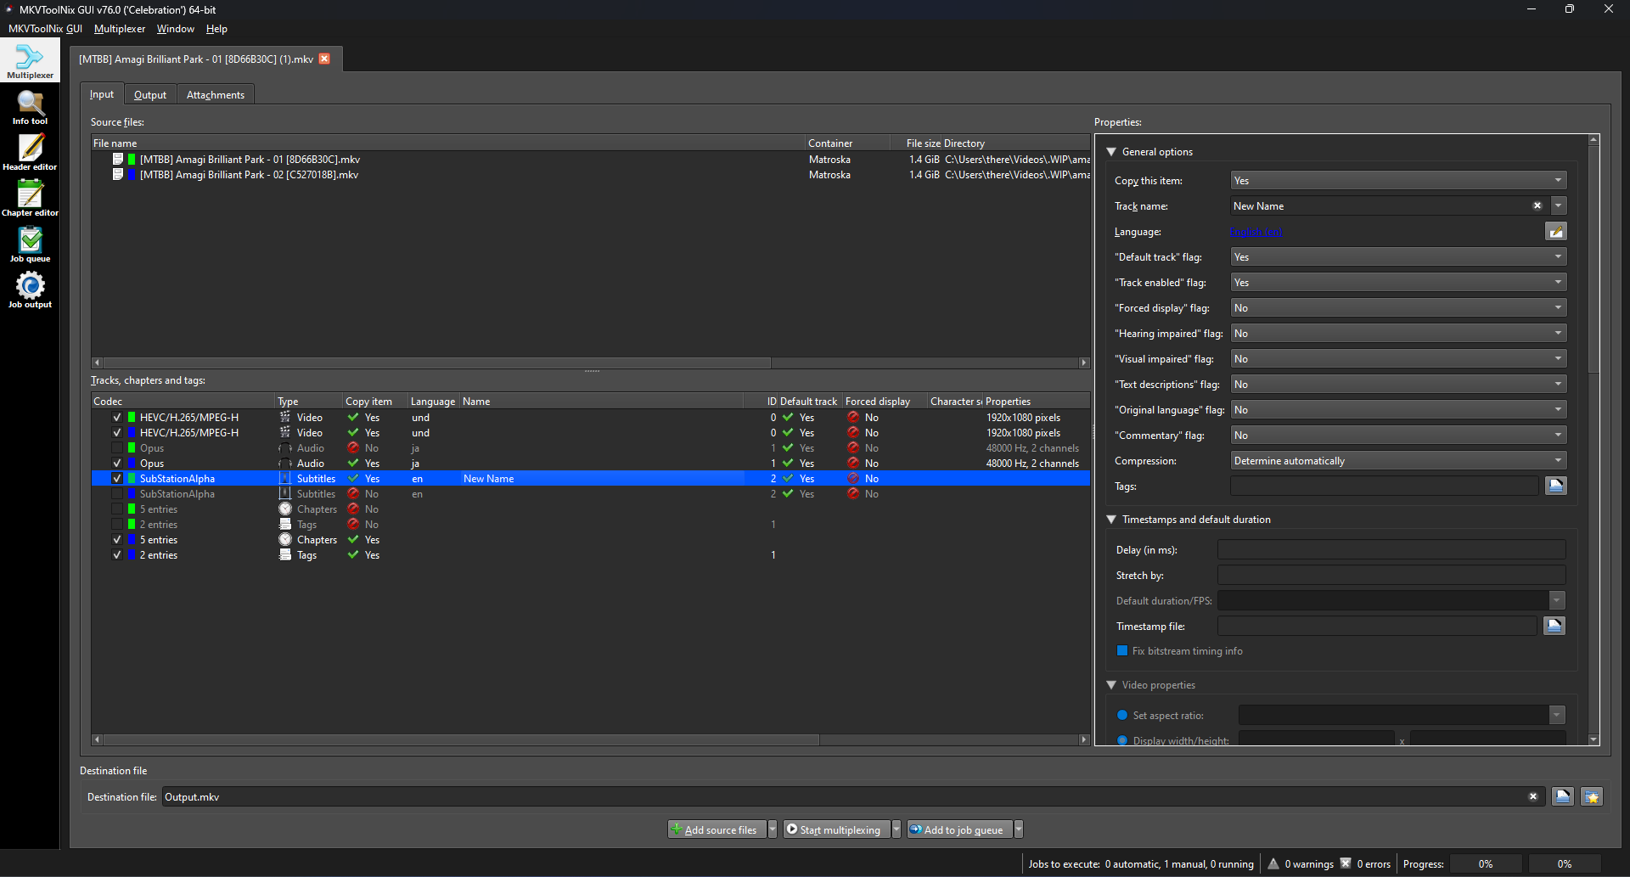Close the Amagi Brilliant Park tab

tap(324, 59)
